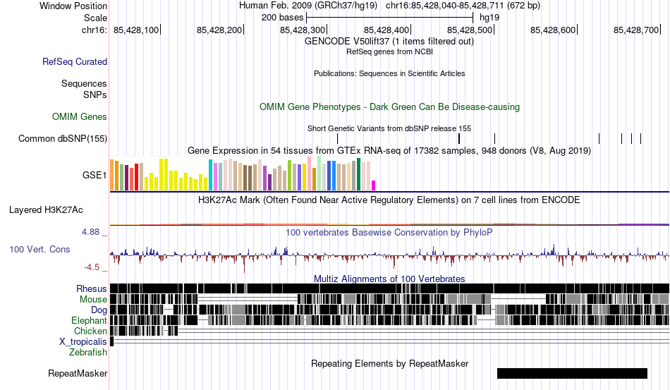
Task: Click the Dog alignment row blocks
Action: tap(389, 310)
